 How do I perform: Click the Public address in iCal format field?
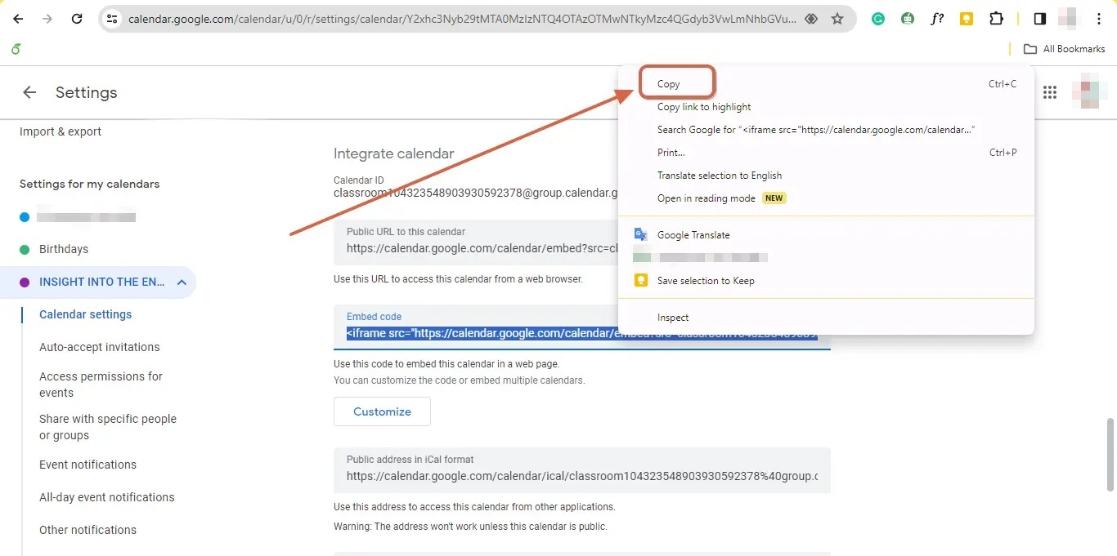point(582,470)
